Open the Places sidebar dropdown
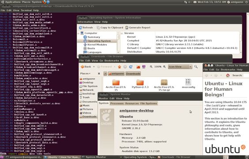This screenshot has width=249, height=159. click(x=86, y=74)
